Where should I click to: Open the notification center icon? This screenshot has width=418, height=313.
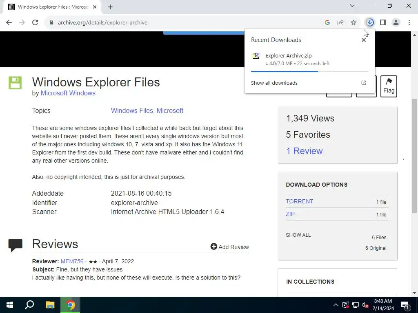(405, 305)
